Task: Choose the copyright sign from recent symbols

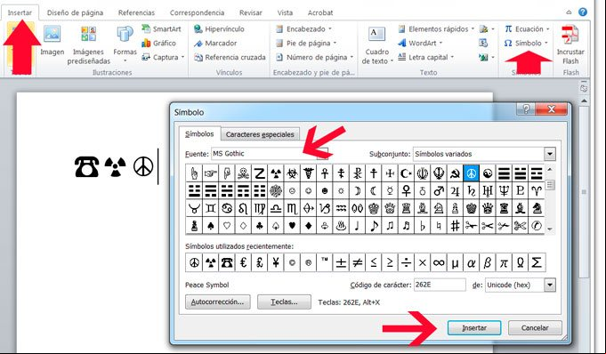Action: click(292, 262)
